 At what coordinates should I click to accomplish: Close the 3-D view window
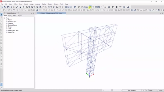coord(162,13)
